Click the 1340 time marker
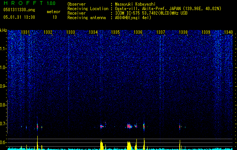The height and width of the screenshot is (150, 237). pyautogui.click(x=228, y=32)
